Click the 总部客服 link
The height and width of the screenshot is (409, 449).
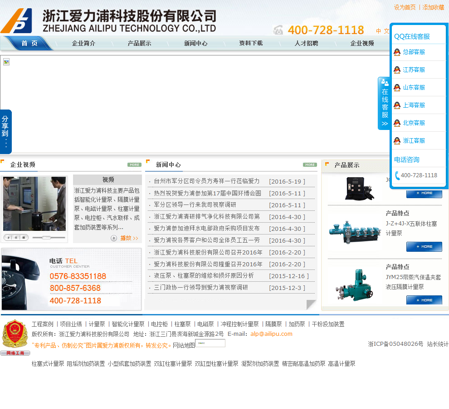point(414,52)
